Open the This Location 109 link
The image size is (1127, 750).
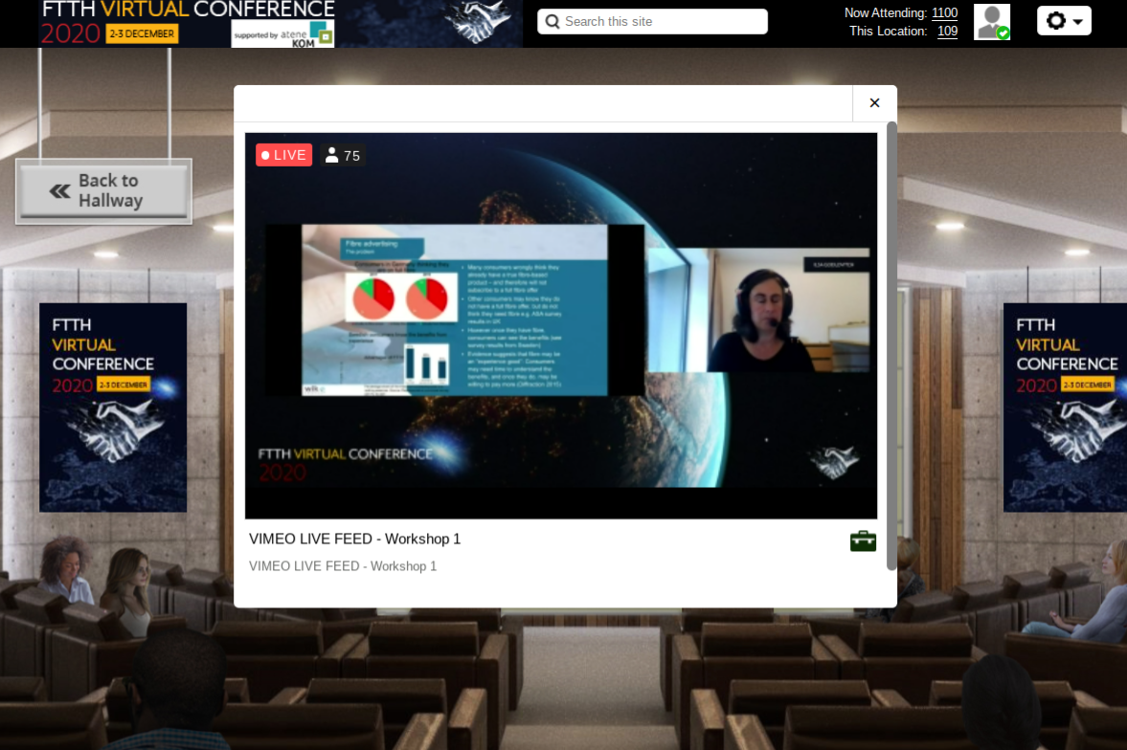click(947, 32)
